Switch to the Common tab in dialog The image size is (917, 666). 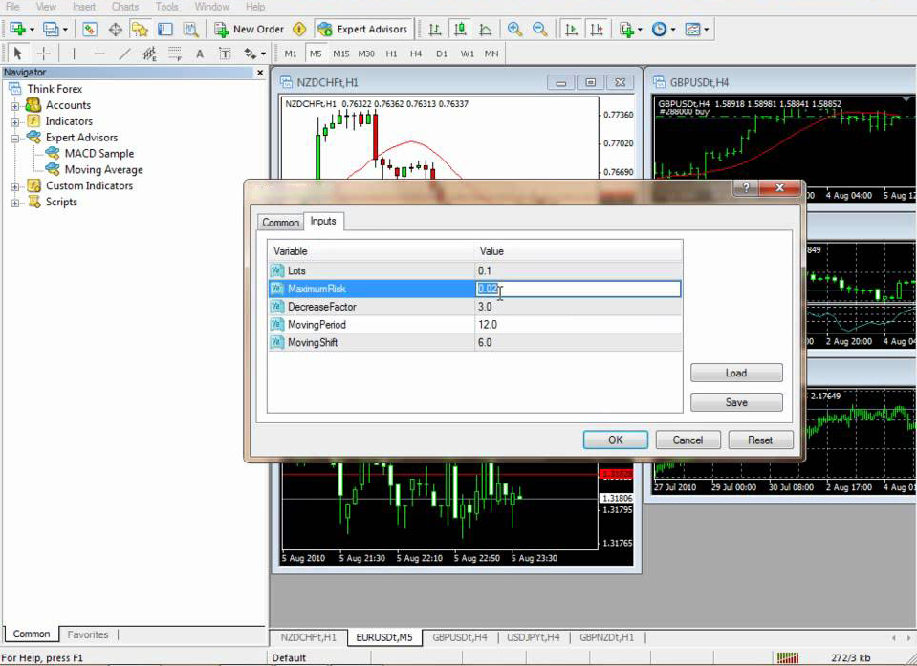pyautogui.click(x=280, y=222)
